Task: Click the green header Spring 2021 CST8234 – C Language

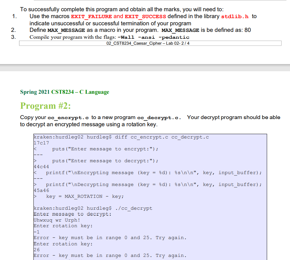Action: coord(65,92)
